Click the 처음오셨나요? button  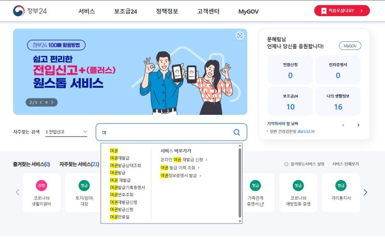342,11
